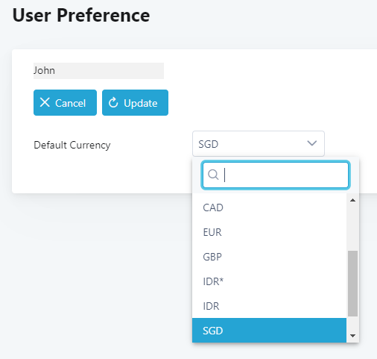Viewport: 377px width, 359px height.
Task: Choose EUR in the dropdown list
Action: pyautogui.click(x=269, y=232)
